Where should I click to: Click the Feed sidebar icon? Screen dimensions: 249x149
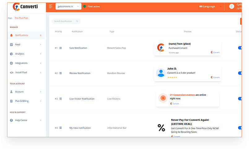[x=11, y=45]
